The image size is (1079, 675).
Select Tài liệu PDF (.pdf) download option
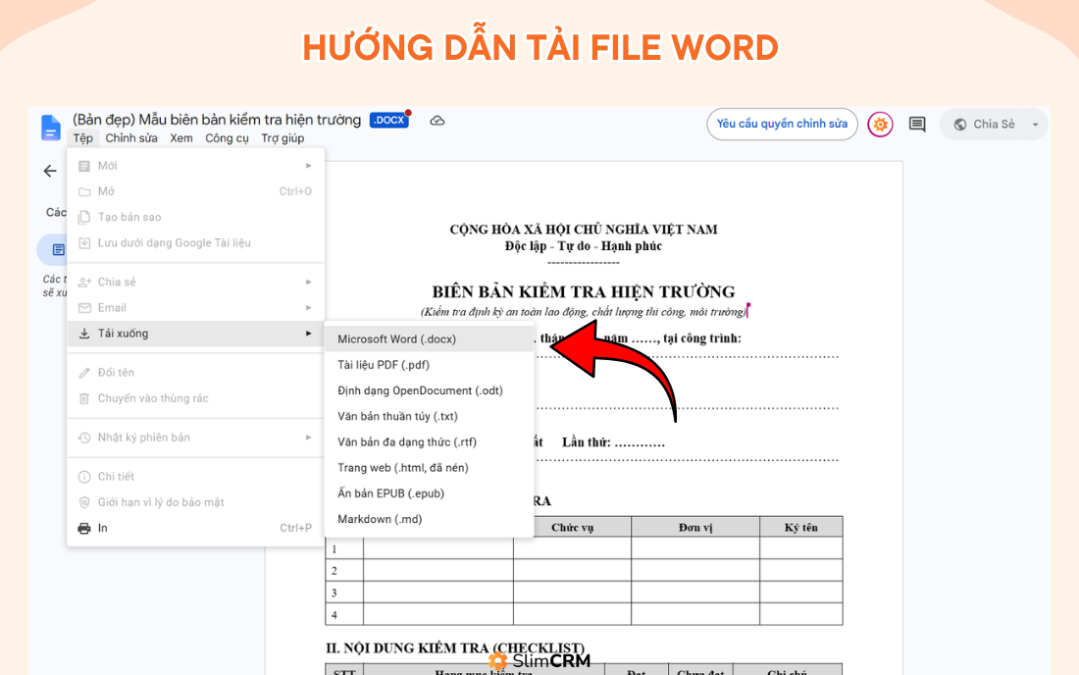(x=429, y=365)
